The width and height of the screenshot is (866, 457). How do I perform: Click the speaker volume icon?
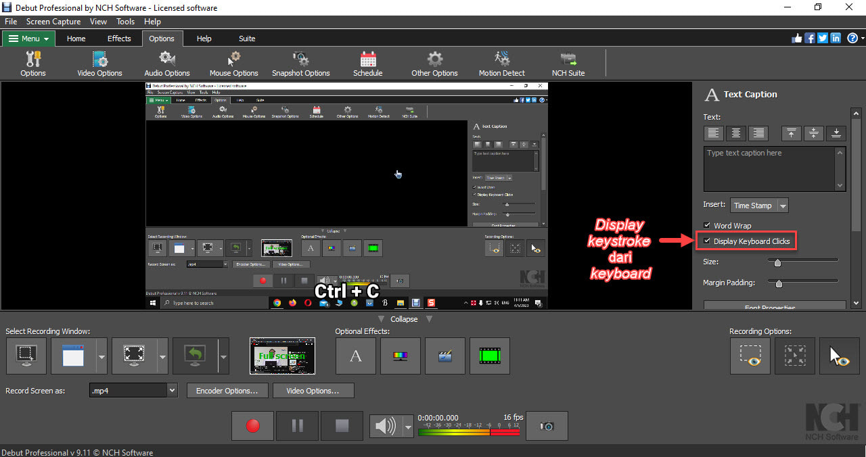pyautogui.click(x=386, y=426)
